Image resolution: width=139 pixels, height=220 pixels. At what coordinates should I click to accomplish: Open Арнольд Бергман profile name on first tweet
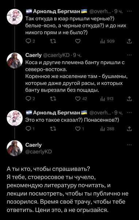[x=57, y=11]
